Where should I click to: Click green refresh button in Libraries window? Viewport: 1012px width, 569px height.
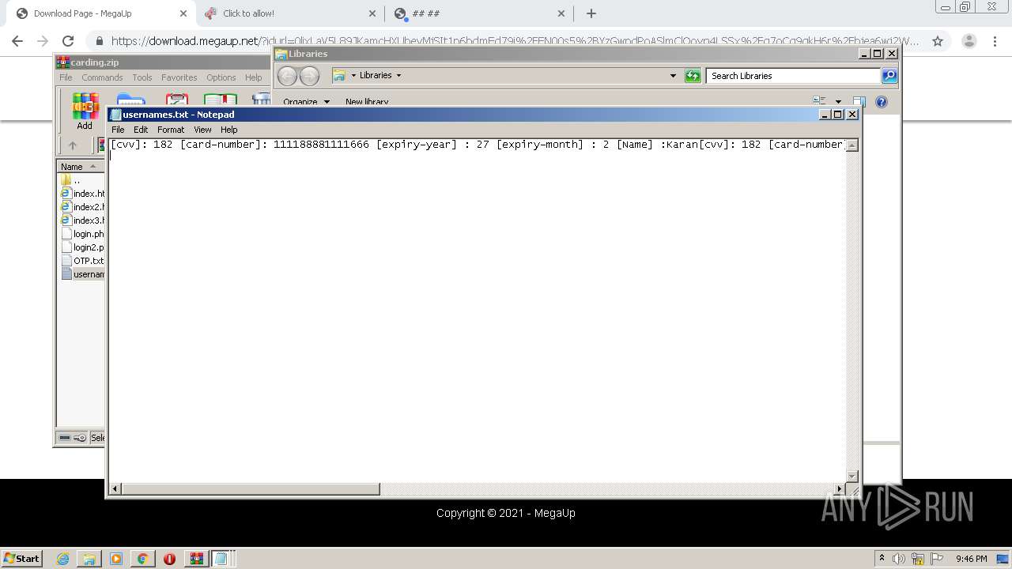tap(693, 76)
